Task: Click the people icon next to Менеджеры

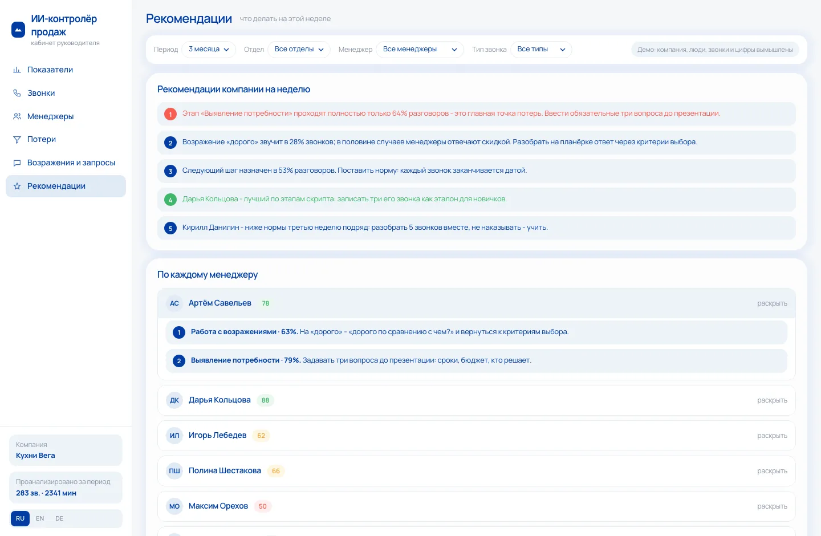Action: pos(17,116)
